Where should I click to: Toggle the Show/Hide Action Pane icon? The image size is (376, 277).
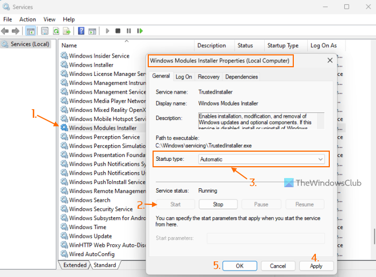click(x=92, y=31)
